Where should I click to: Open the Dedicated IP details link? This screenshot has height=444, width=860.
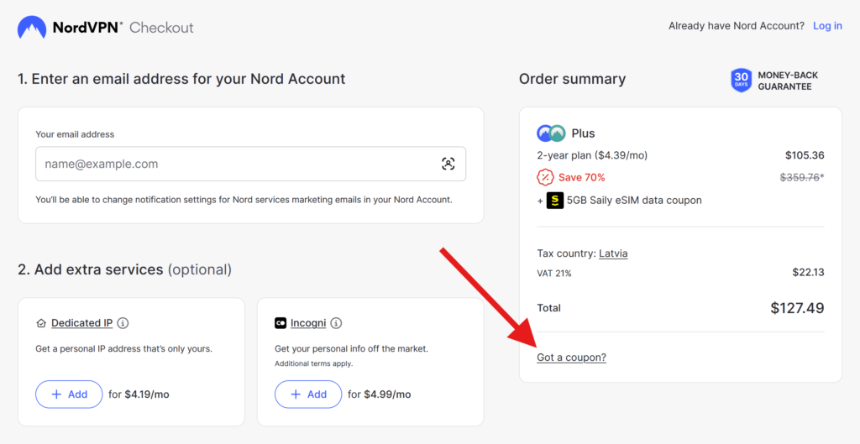[x=81, y=323]
